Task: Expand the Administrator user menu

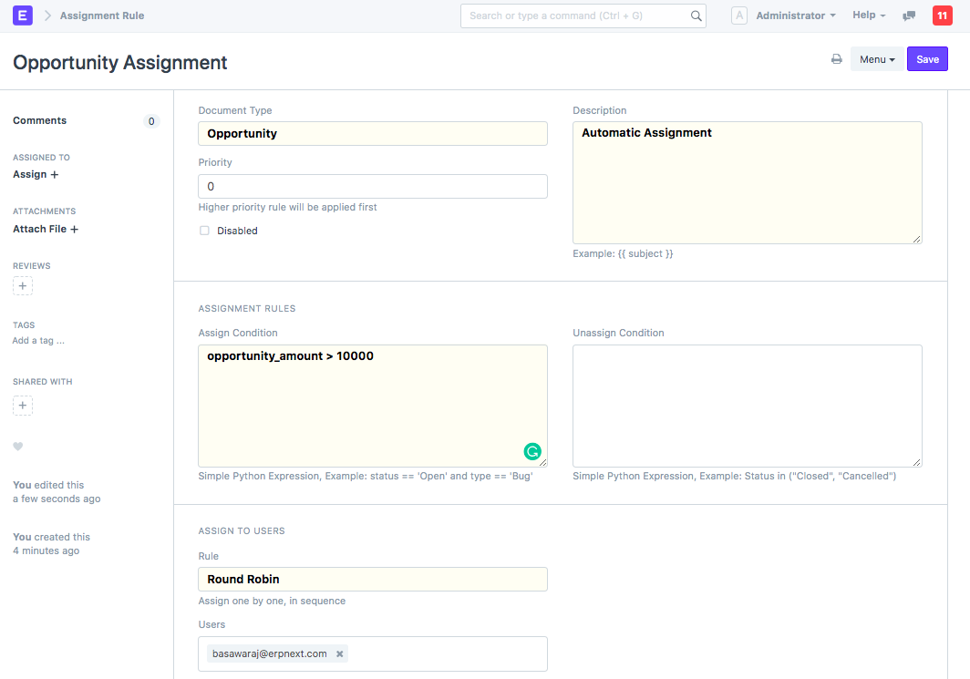Action: click(795, 15)
